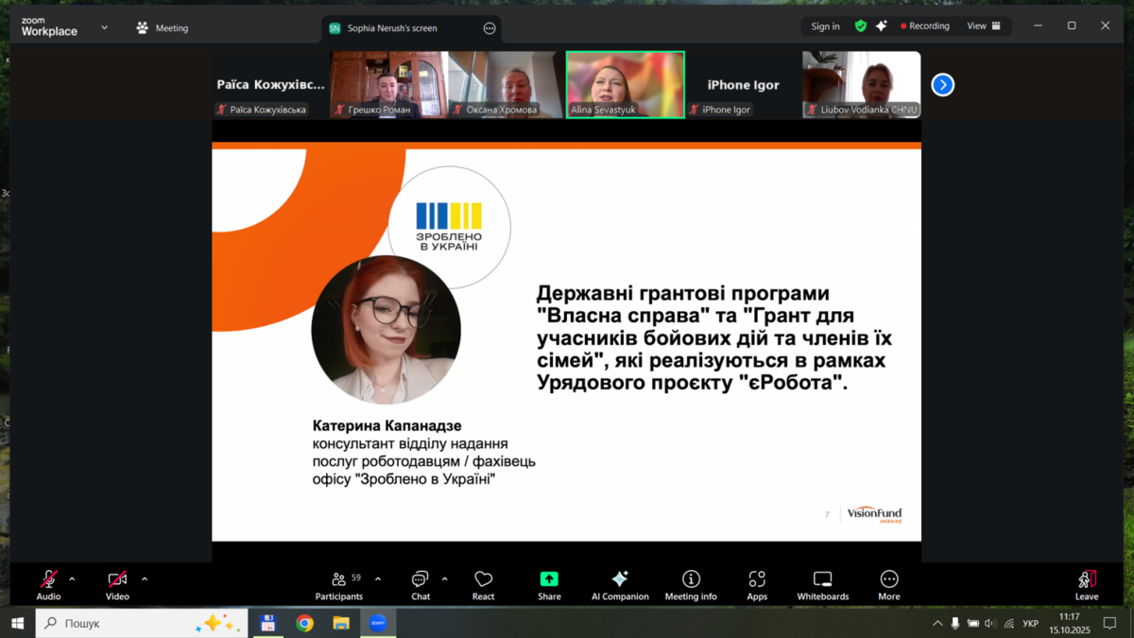This screenshot has width=1134, height=638.
Task: Switch to the Meeting tab
Action: pos(163,28)
